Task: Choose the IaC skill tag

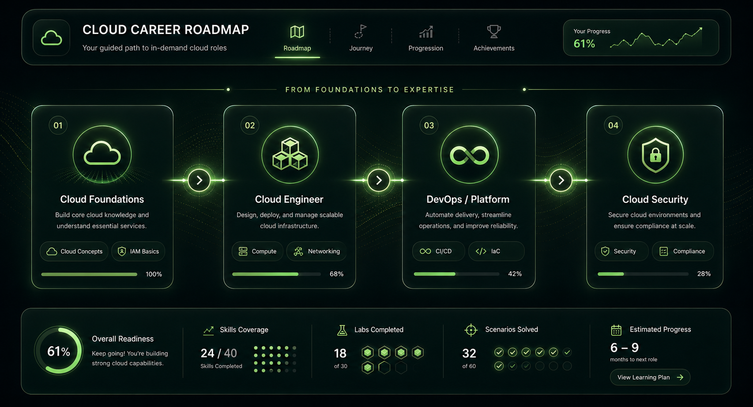Action: click(496, 251)
